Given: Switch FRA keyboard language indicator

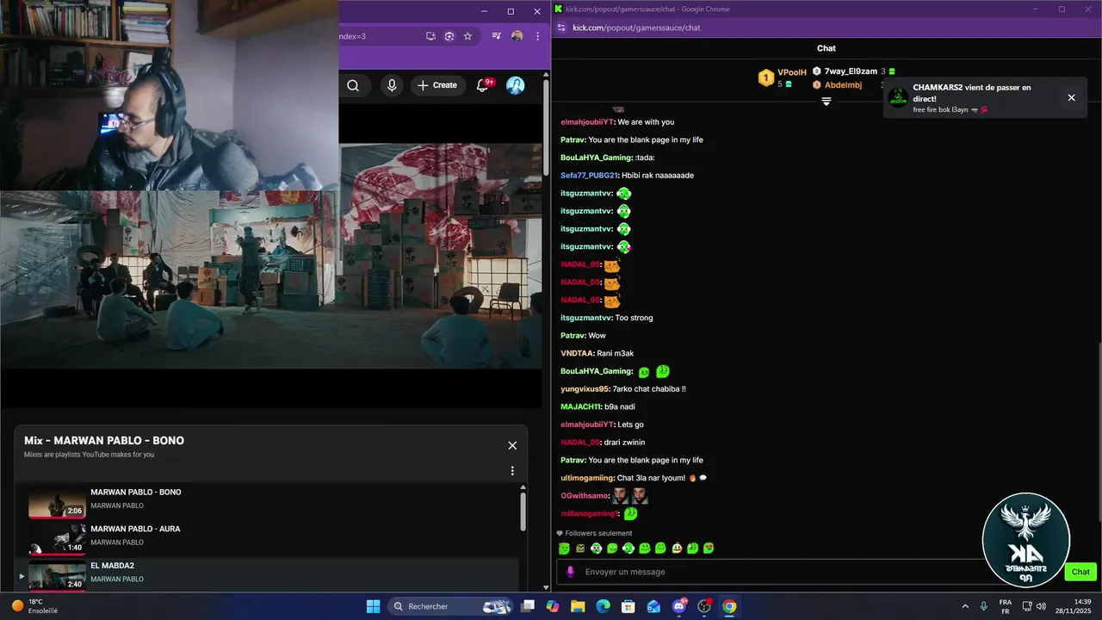Looking at the screenshot, I should 1006,606.
